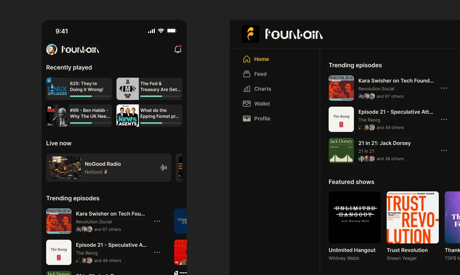460x275 pixels.
Task: Open notifications with the bell icon
Action: pyautogui.click(x=178, y=49)
